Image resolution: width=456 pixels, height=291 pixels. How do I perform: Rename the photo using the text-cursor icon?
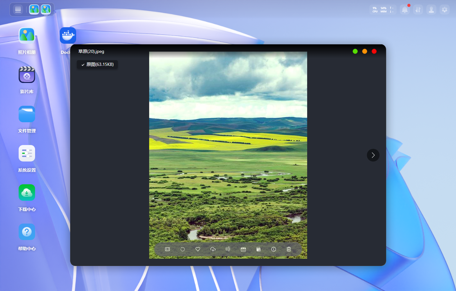point(228,249)
